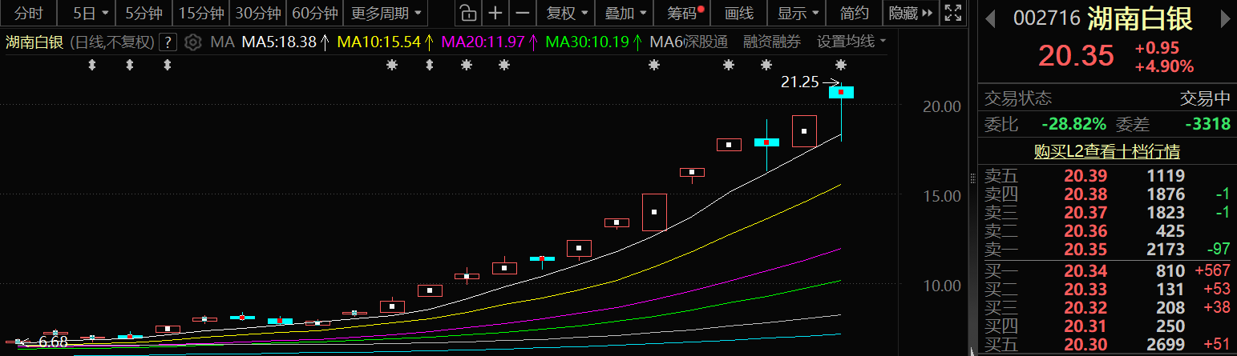
Task: Click the event marker above the 21.25 candle
Action: coord(840,65)
